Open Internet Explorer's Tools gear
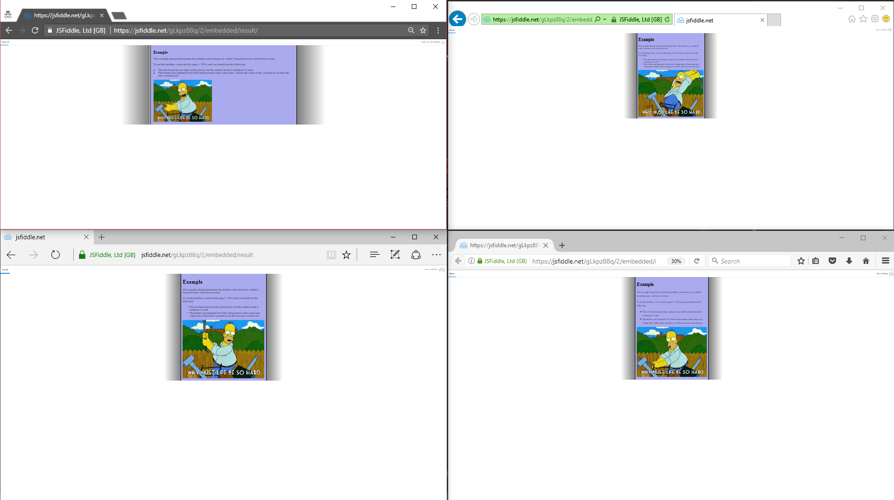The image size is (894, 500). coord(875,19)
